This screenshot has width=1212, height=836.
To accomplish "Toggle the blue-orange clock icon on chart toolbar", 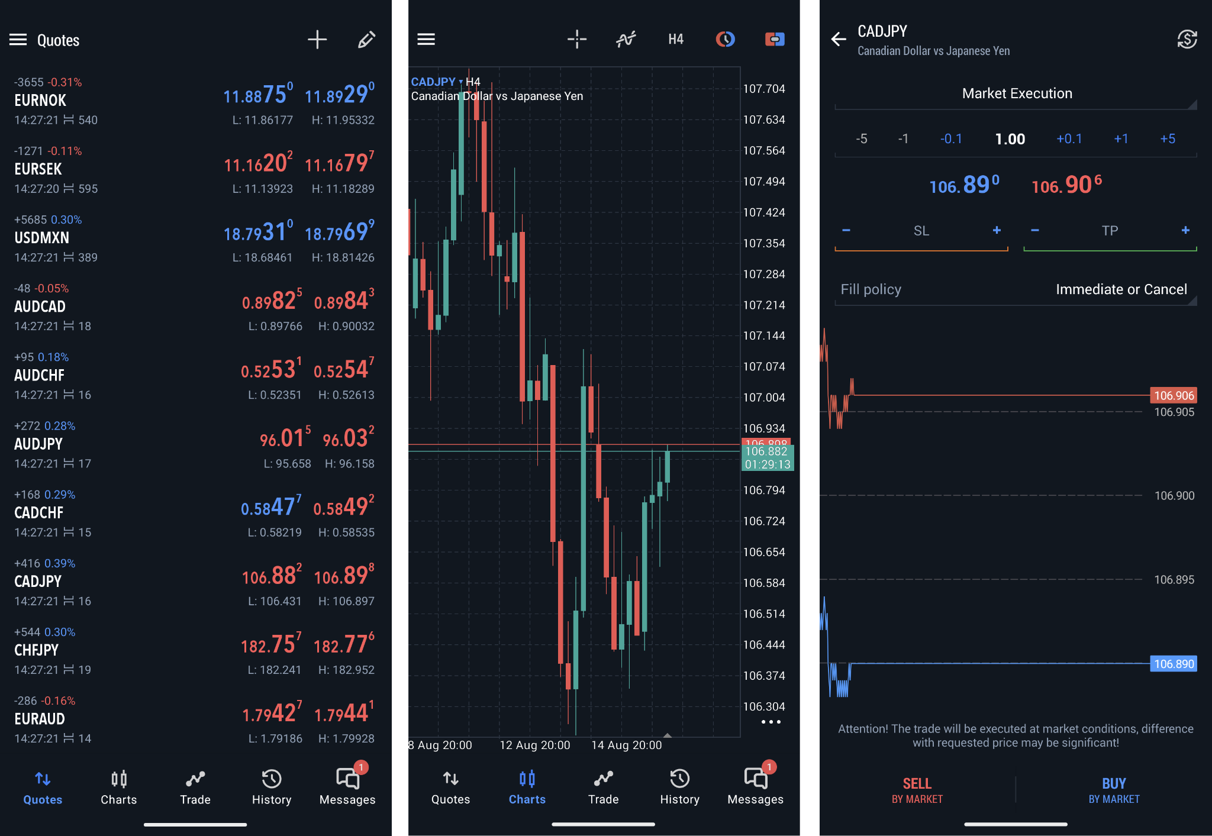I will (x=725, y=39).
